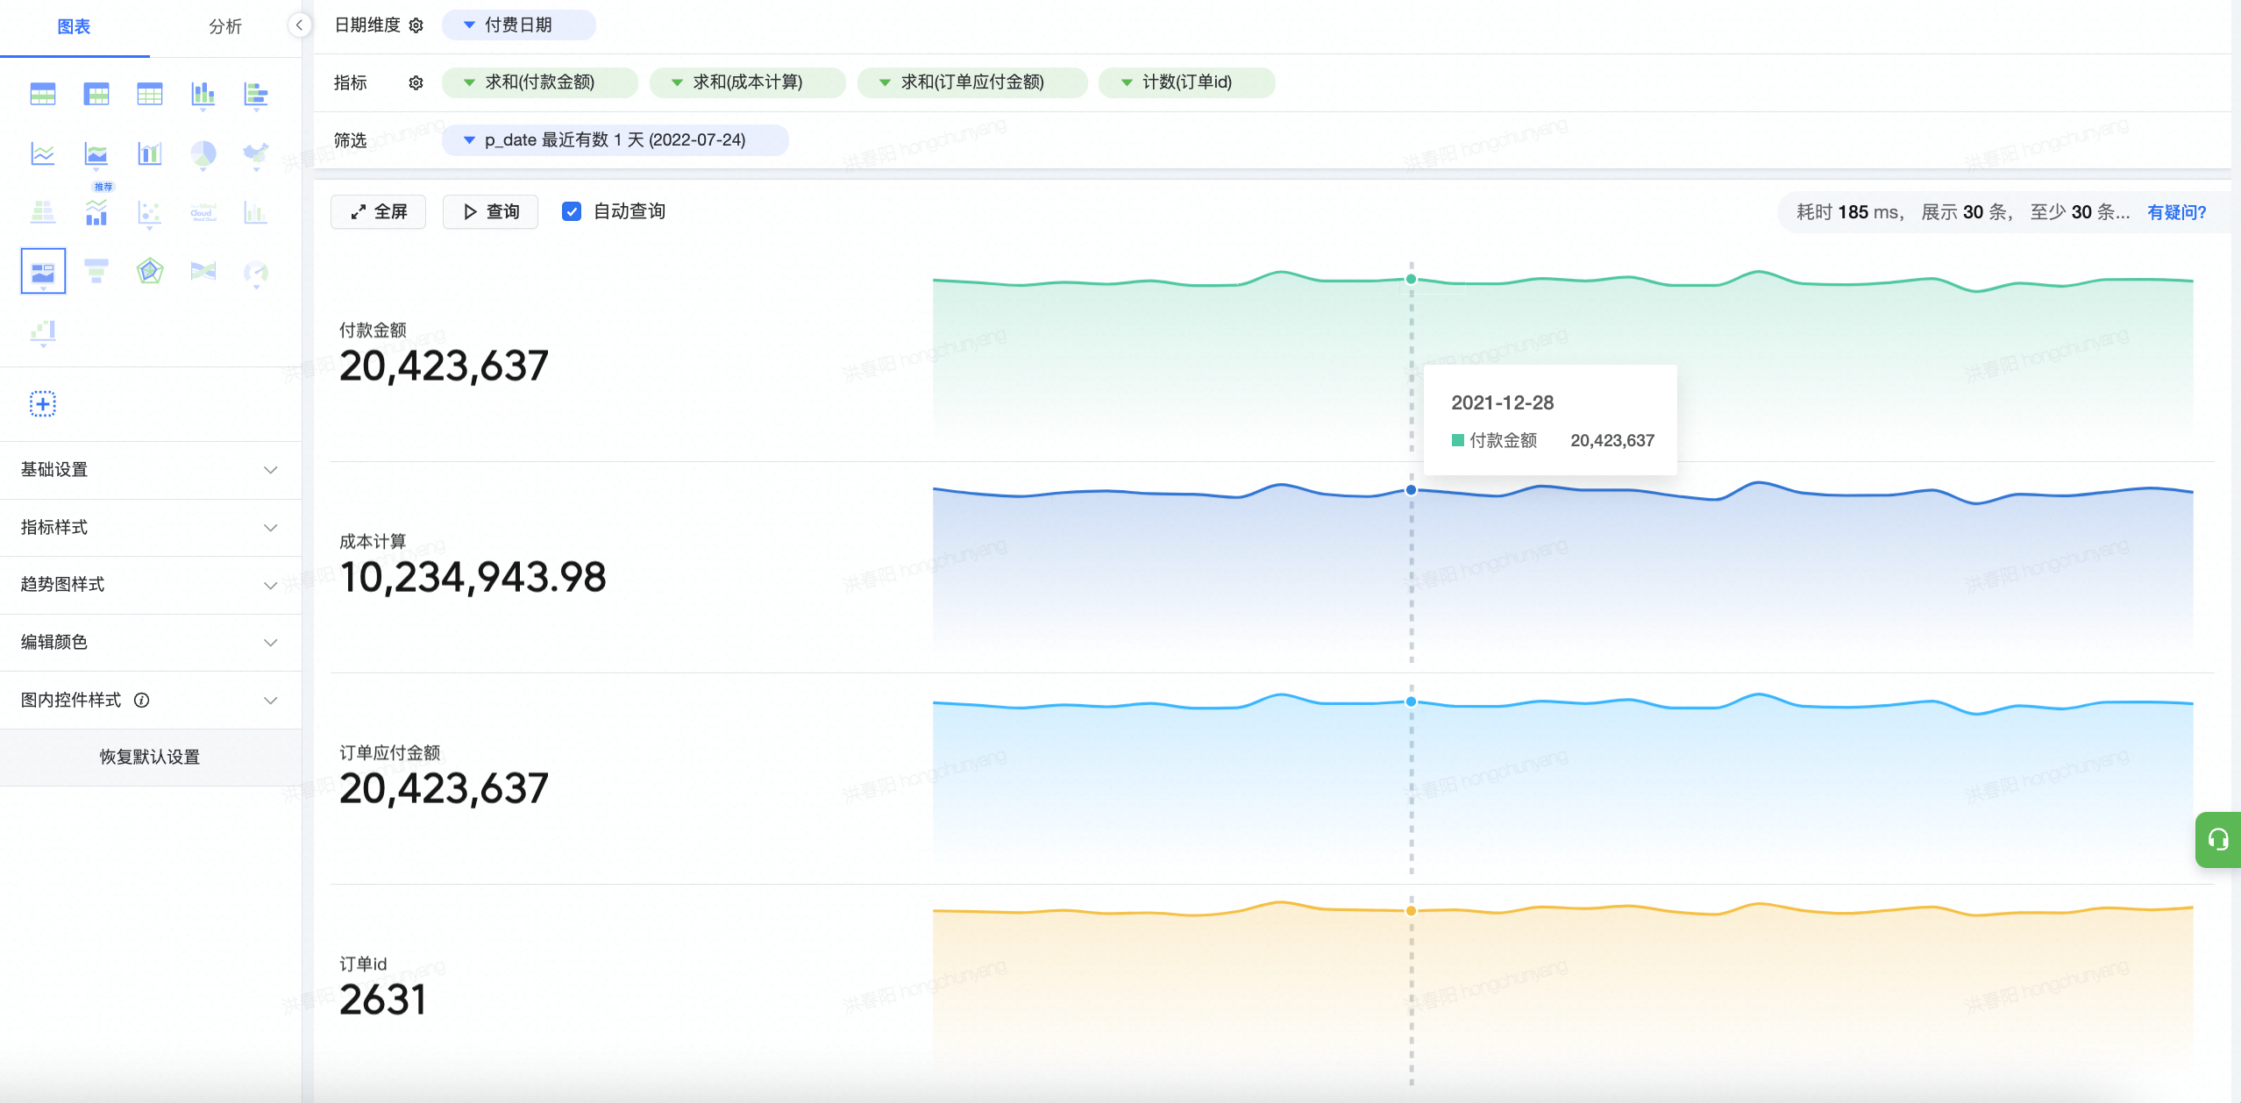Click the tooltip date 2021-12-28
Viewport: 2241px width, 1103px height.
point(1503,402)
